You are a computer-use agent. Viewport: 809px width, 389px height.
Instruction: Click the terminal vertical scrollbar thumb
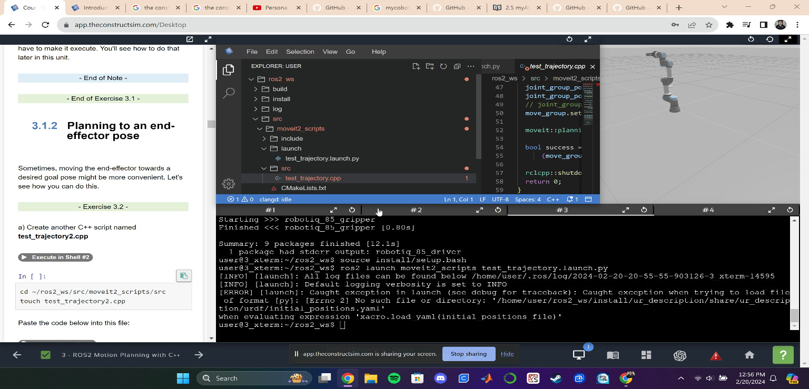795,315
